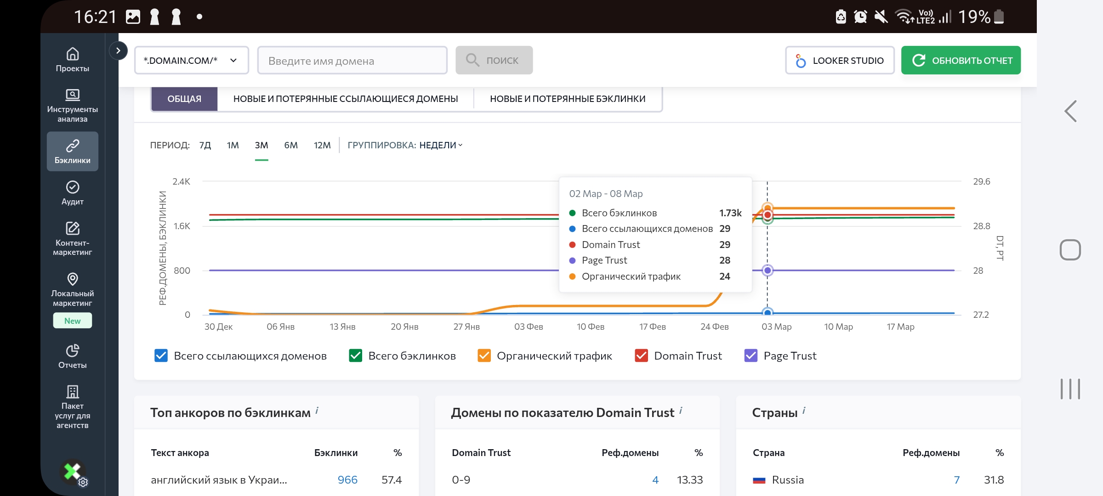Click the LOOKER STUDIO button
The image size is (1103, 496).
(840, 60)
